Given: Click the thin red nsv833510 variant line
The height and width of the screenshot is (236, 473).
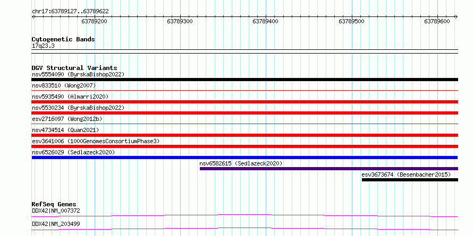Looking at the screenshot, I should pos(244,90).
